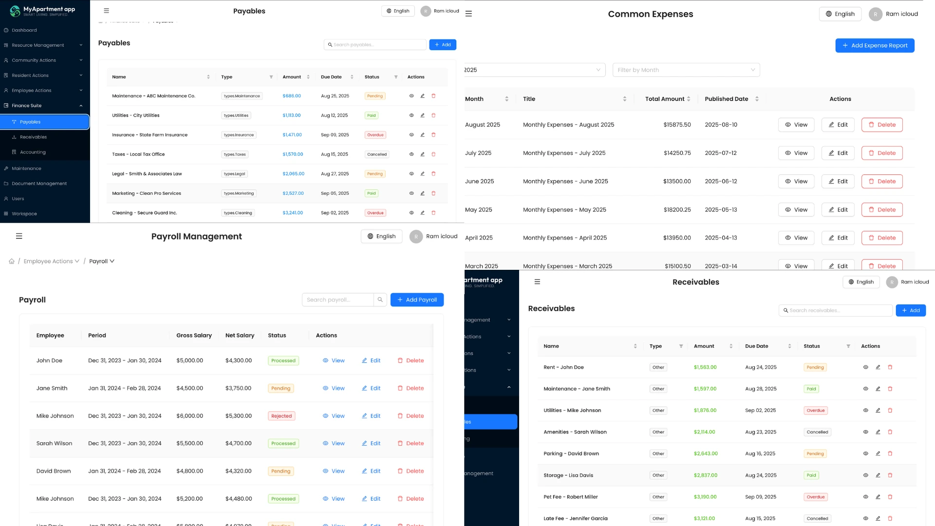Screen dimensions: 935x526
Task: Go to home via breadcrumb house icon
Action: click(x=12, y=262)
